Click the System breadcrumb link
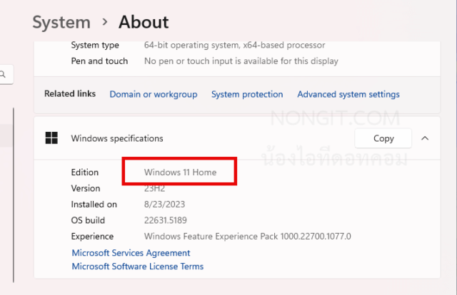 61,22
